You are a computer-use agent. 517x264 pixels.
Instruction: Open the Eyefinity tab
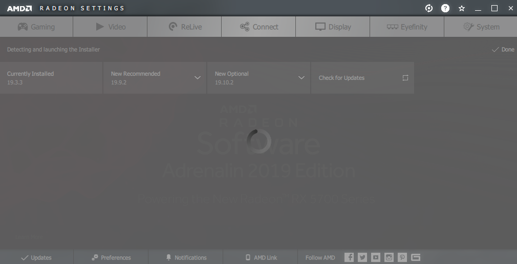tap(407, 27)
